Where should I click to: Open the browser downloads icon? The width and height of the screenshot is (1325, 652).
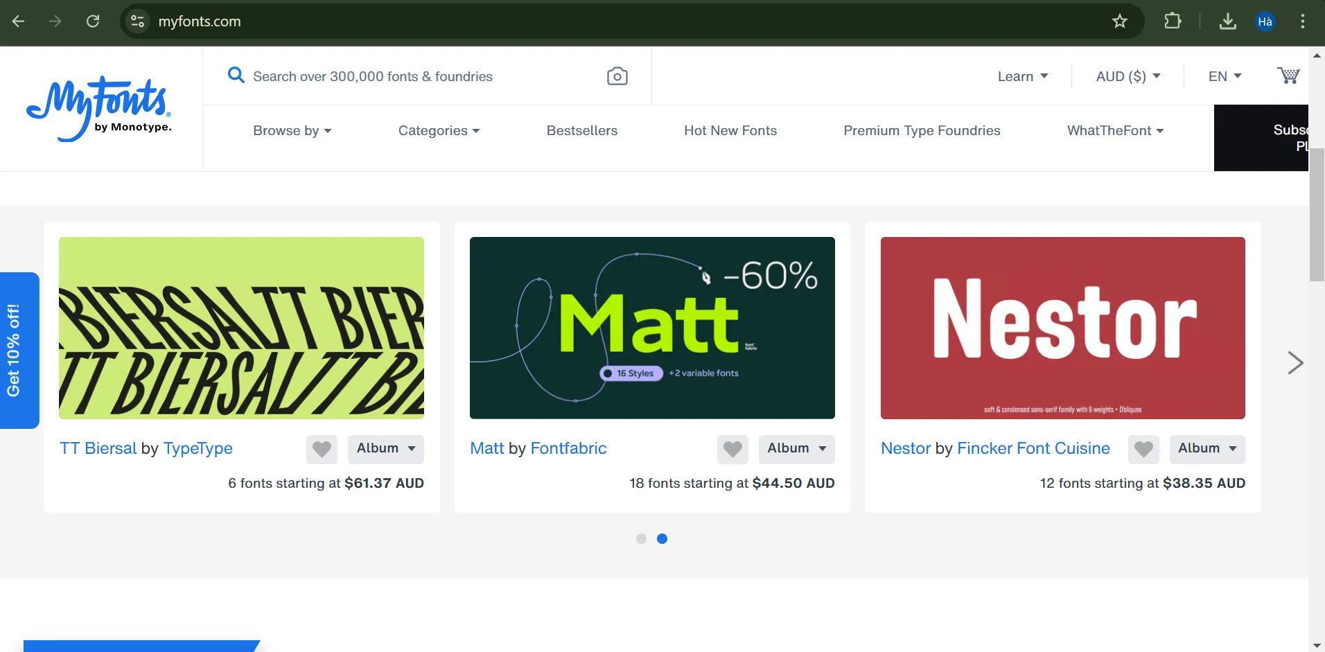point(1227,21)
